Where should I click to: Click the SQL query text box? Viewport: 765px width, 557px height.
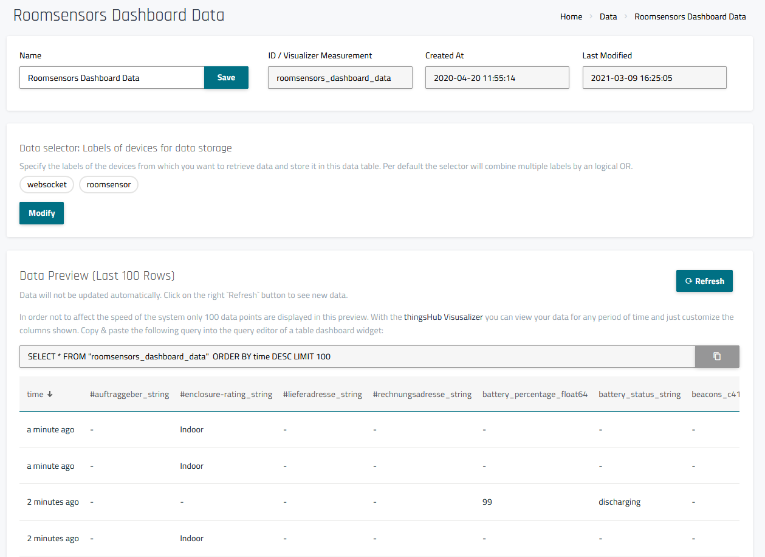click(357, 356)
